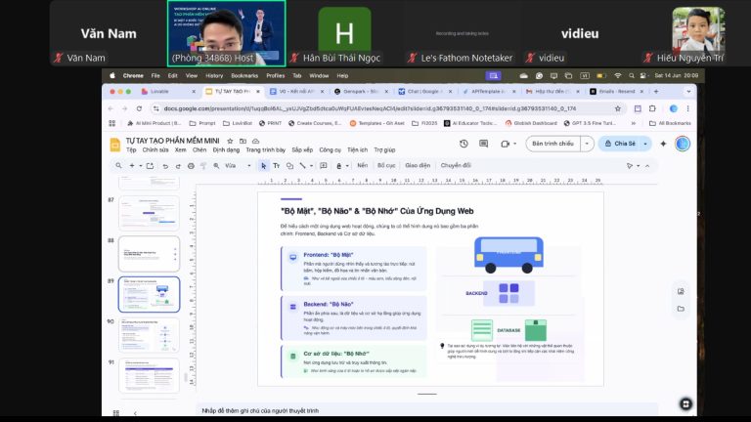The width and height of the screenshot is (751, 422).
Task: Click the Gemini sparkle icon beside Chia sẻ
Action: tap(663, 144)
